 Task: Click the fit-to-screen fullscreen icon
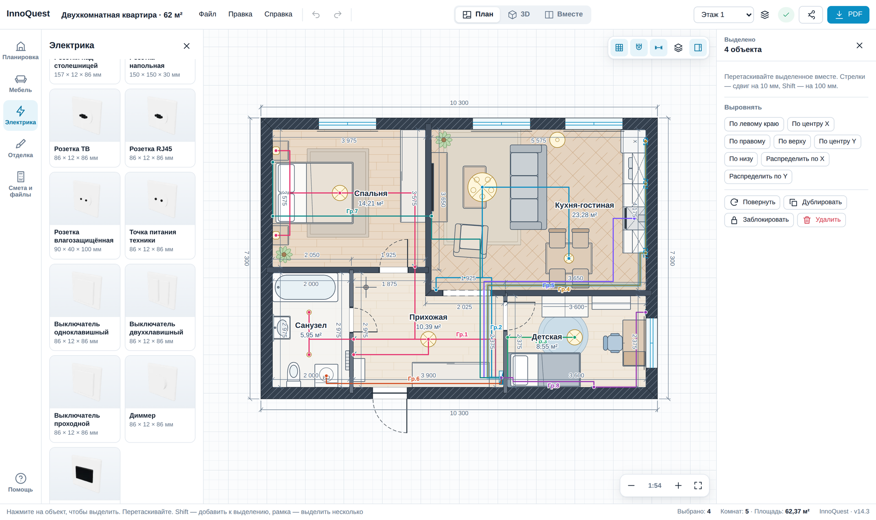point(698,485)
